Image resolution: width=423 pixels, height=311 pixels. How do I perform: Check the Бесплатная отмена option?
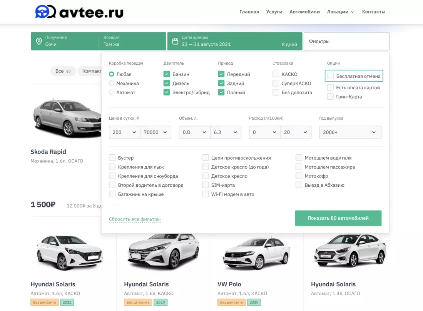pos(331,76)
